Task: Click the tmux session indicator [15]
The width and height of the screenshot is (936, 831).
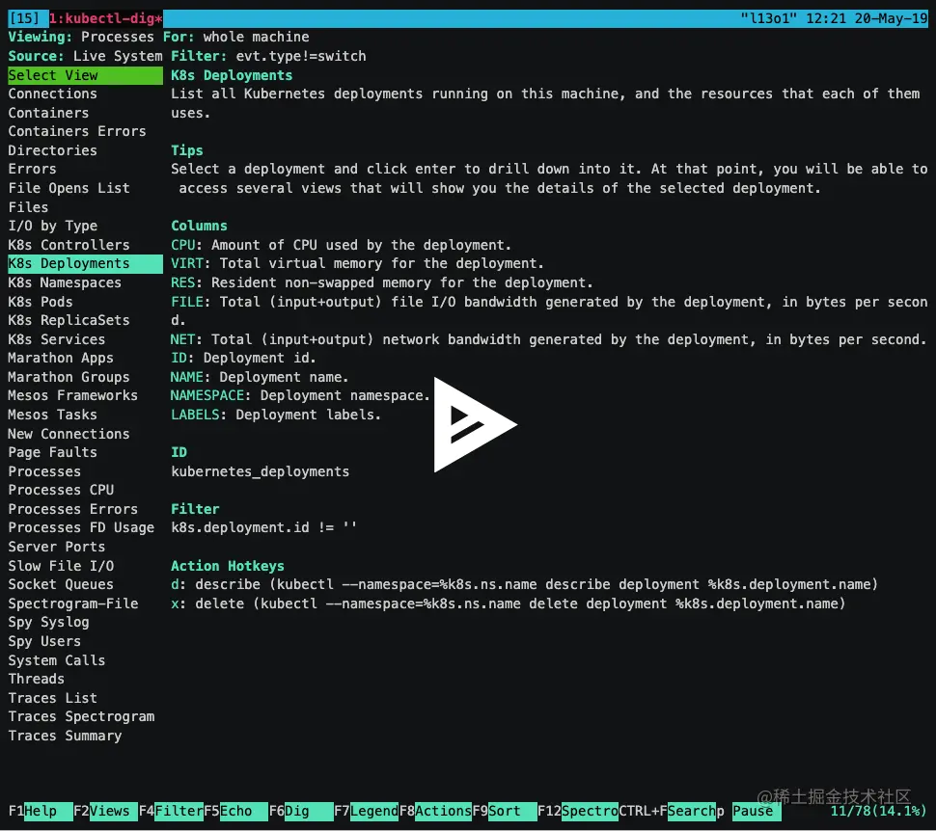Action: [24, 18]
